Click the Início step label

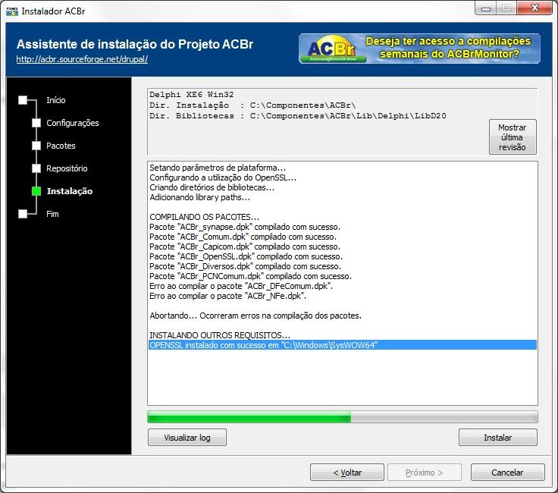pyautogui.click(x=56, y=100)
